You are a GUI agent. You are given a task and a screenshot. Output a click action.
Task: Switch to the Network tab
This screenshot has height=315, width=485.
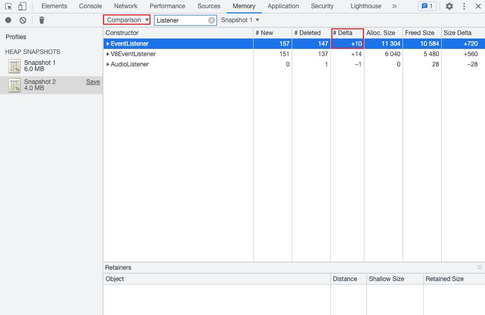click(x=126, y=6)
